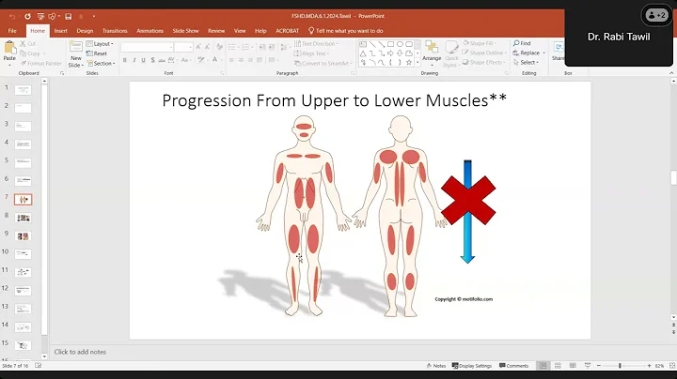
Task: Toggle Underline formatting
Action: (143, 60)
